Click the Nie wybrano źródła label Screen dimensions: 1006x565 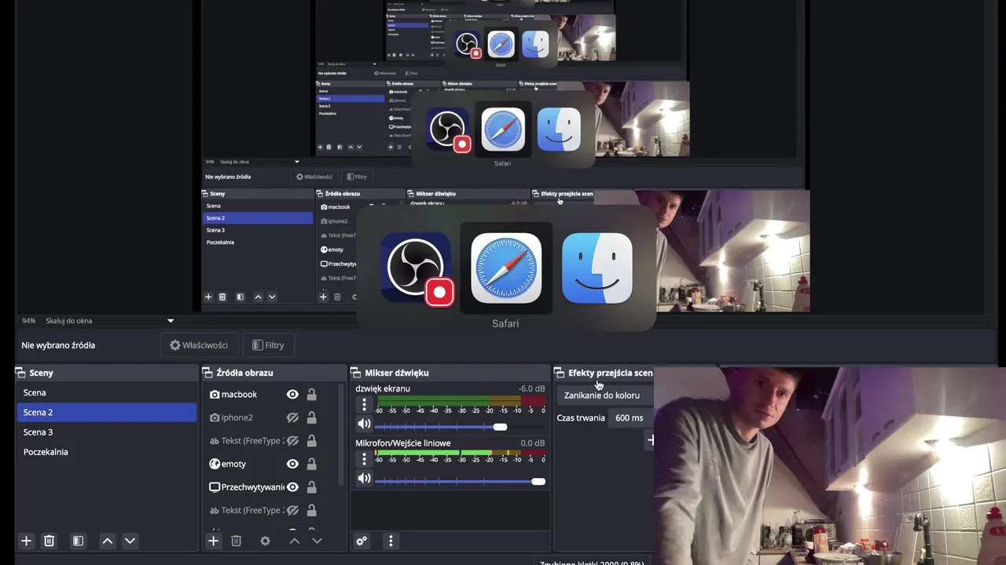click(x=58, y=345)
